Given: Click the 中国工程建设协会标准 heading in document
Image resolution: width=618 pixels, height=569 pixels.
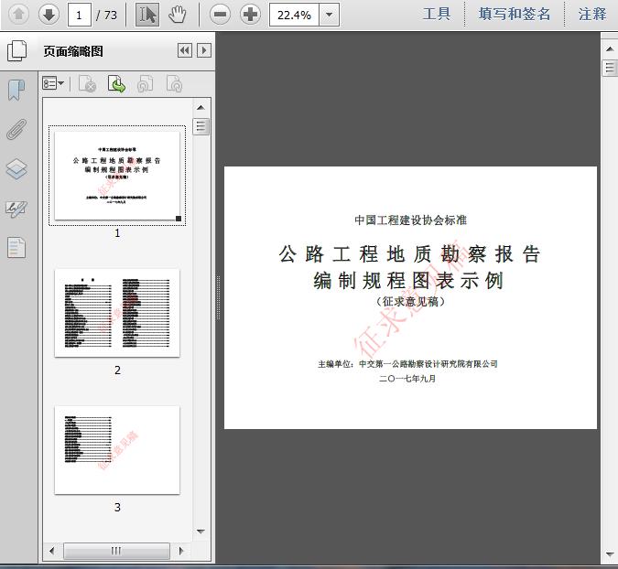Looking at the screenshot, I should tap(410, 220).
